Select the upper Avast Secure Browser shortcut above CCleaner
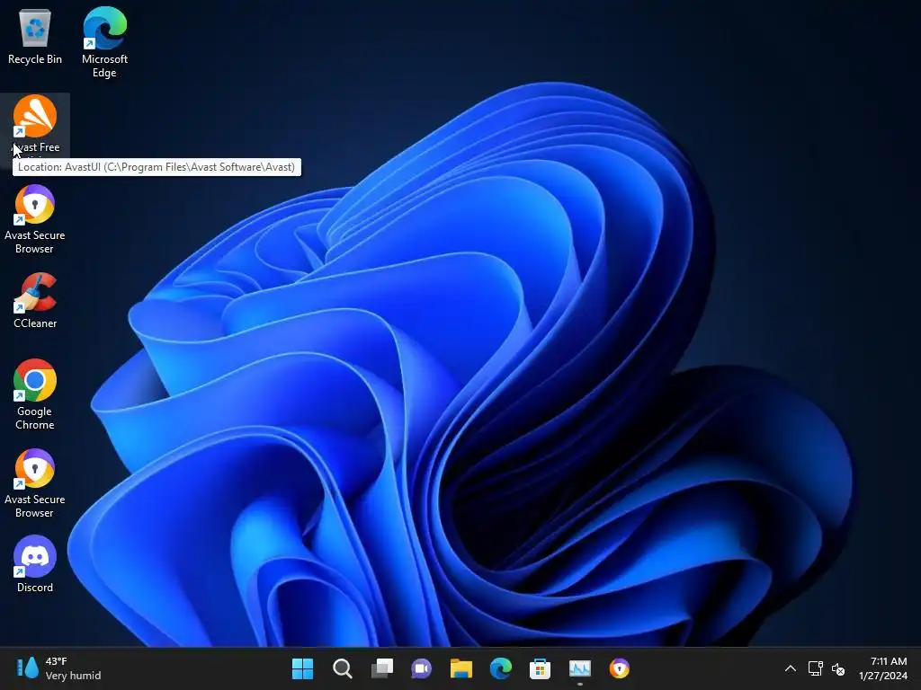Image resolution: width=921 pixels, height=690 pixels. 35,219
